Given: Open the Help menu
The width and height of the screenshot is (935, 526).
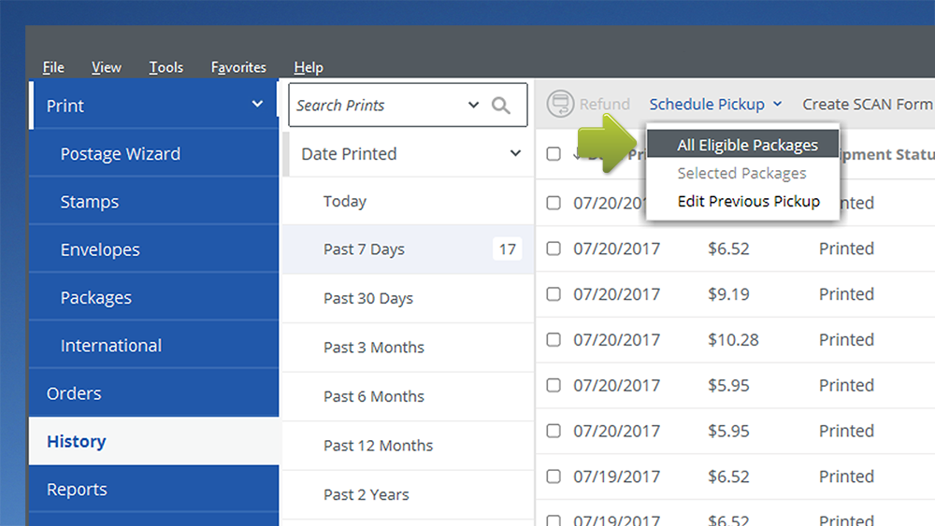Looking at the screenshot, I should click(x=309, y=67).
